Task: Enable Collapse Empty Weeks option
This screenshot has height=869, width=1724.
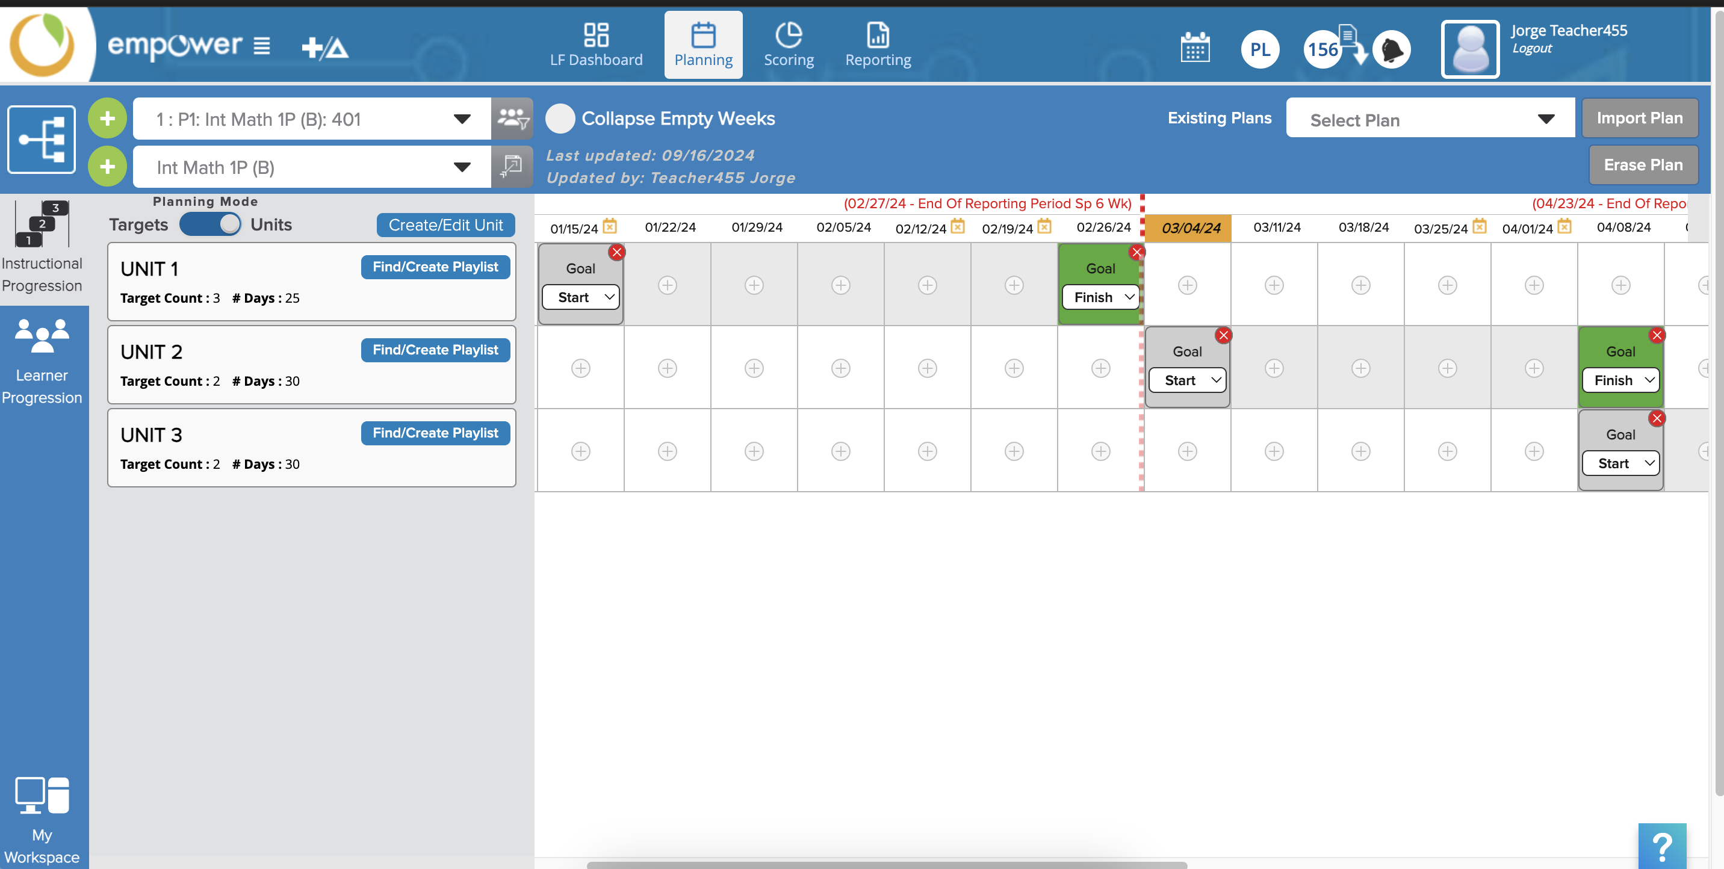Action: pos(560,119)
